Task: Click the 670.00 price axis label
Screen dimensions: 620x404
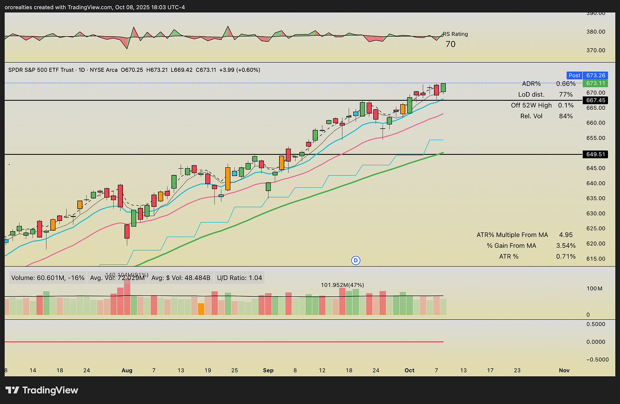Action: coord(596,92)
